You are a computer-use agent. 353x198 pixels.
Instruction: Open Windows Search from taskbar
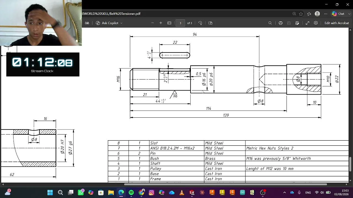point(60,193)
